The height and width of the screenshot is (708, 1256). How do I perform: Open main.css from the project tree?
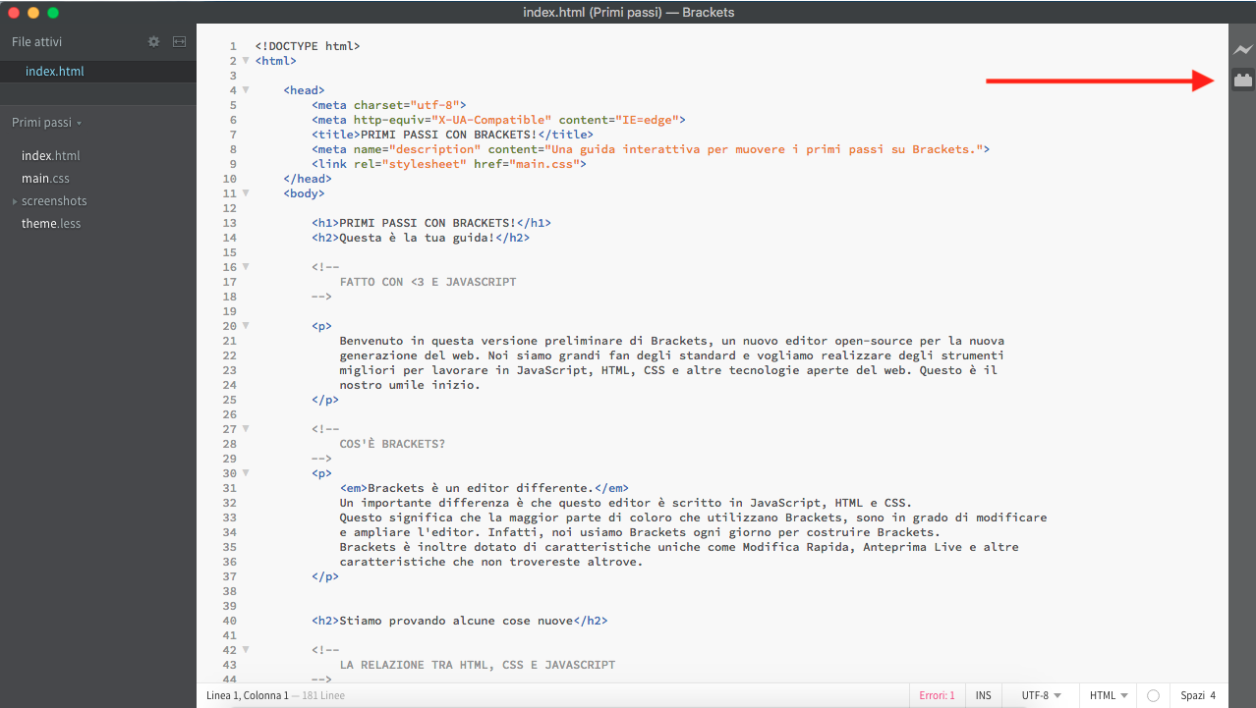point(45,179)
